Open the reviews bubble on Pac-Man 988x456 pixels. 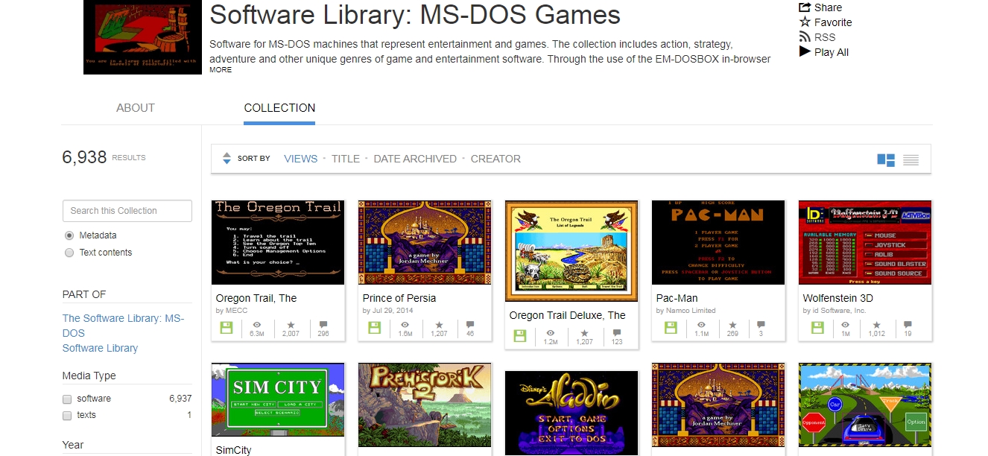[x=761, y=326]
